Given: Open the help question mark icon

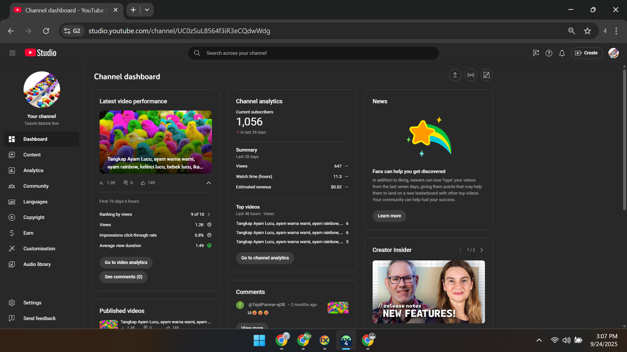Looking at the screenshot, I should (x=549, y=53).
